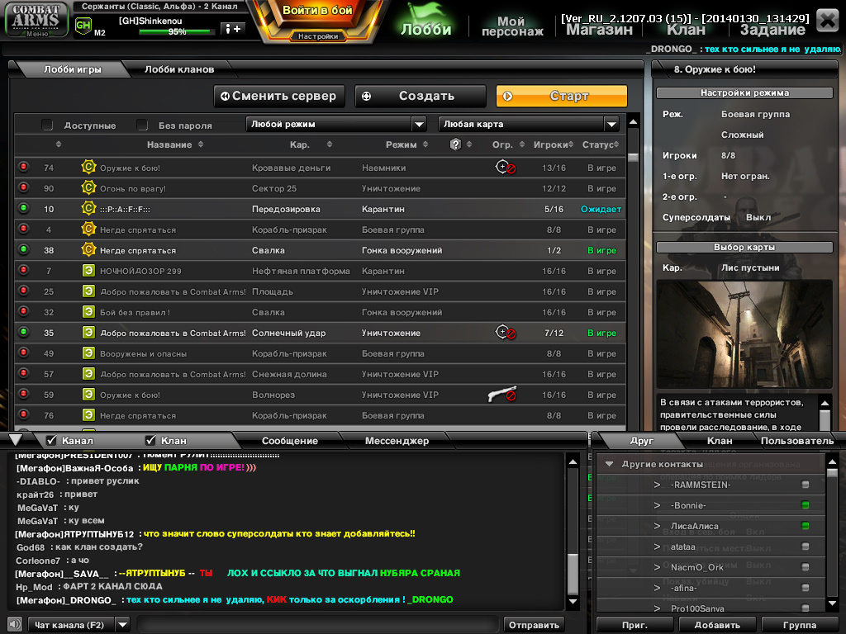Click the Настройки button under Войти в бой
846x634 pixels.
318,36
